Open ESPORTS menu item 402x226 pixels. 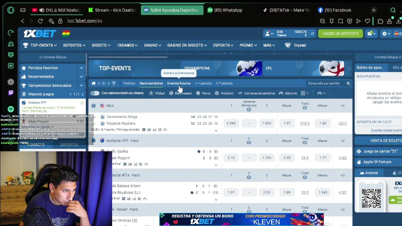click(223, 45)
